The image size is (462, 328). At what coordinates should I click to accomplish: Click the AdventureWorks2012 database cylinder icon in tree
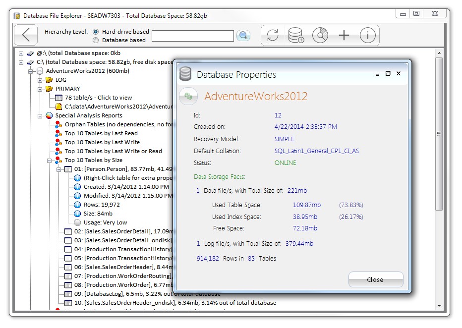40,71
